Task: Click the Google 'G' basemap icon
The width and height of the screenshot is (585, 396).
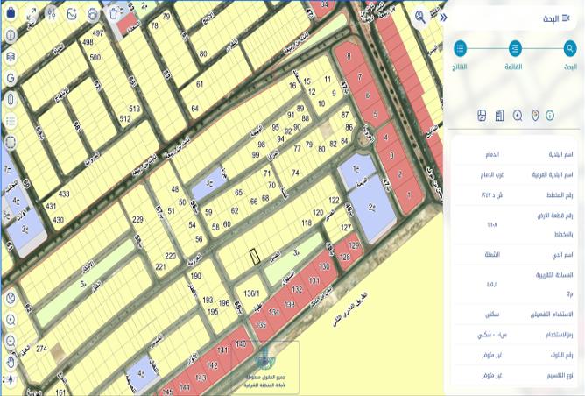Action: click(11, 78)
